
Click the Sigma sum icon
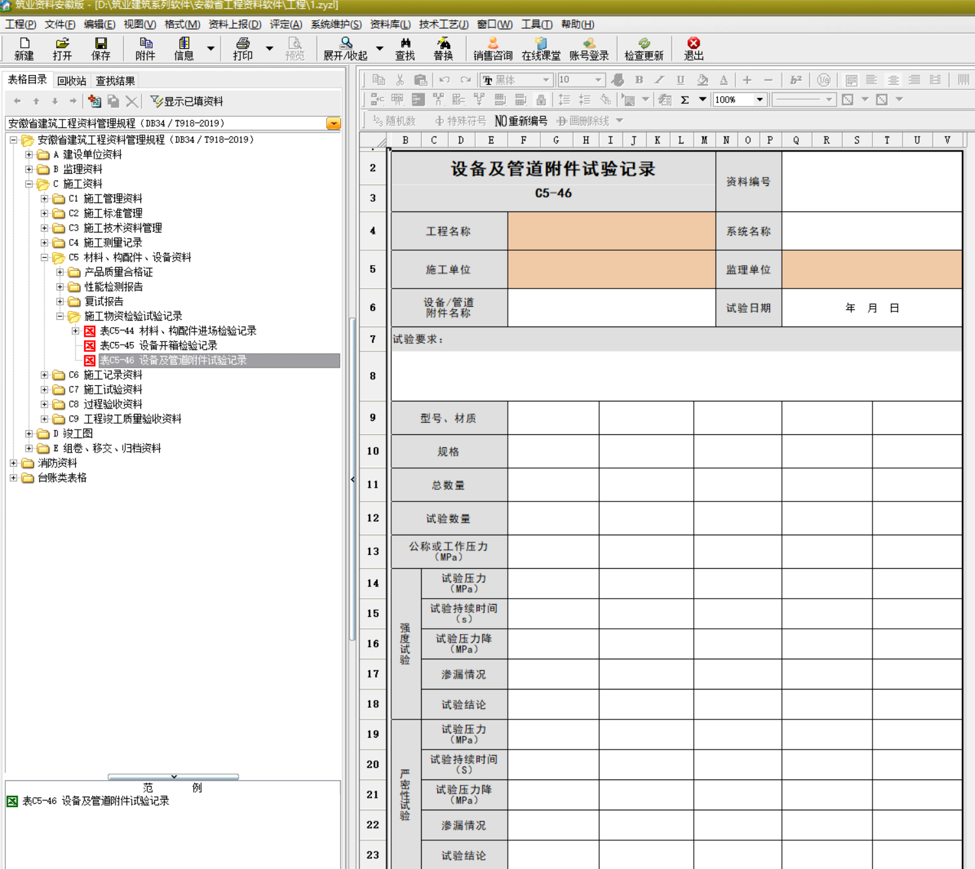pyautogui.click(x=685, y=100)
